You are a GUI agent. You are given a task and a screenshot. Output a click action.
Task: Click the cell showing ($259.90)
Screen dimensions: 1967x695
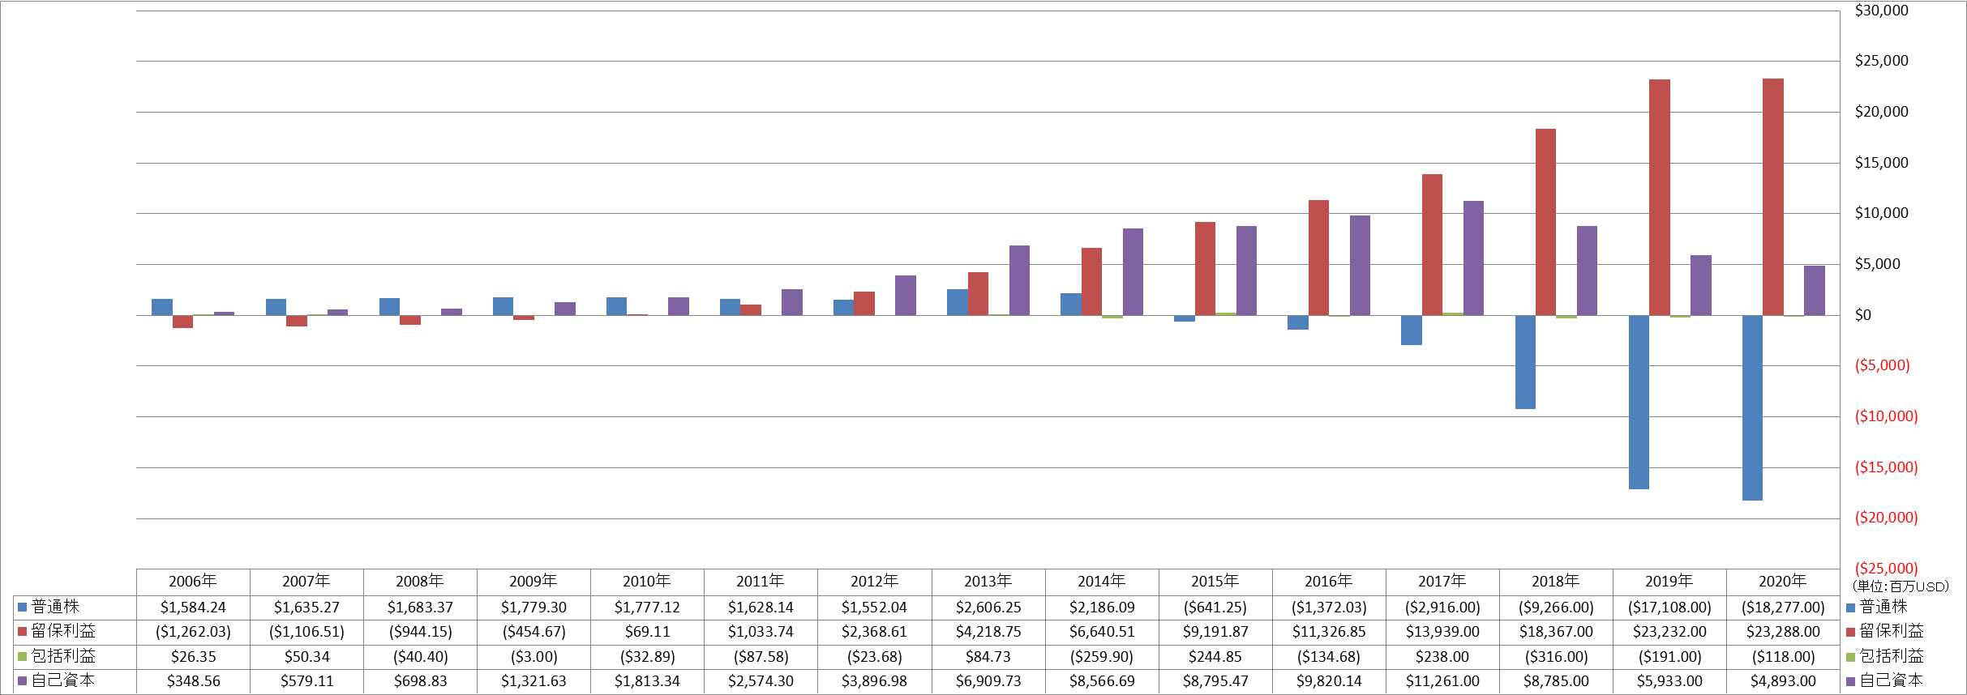pos(1102,656)
